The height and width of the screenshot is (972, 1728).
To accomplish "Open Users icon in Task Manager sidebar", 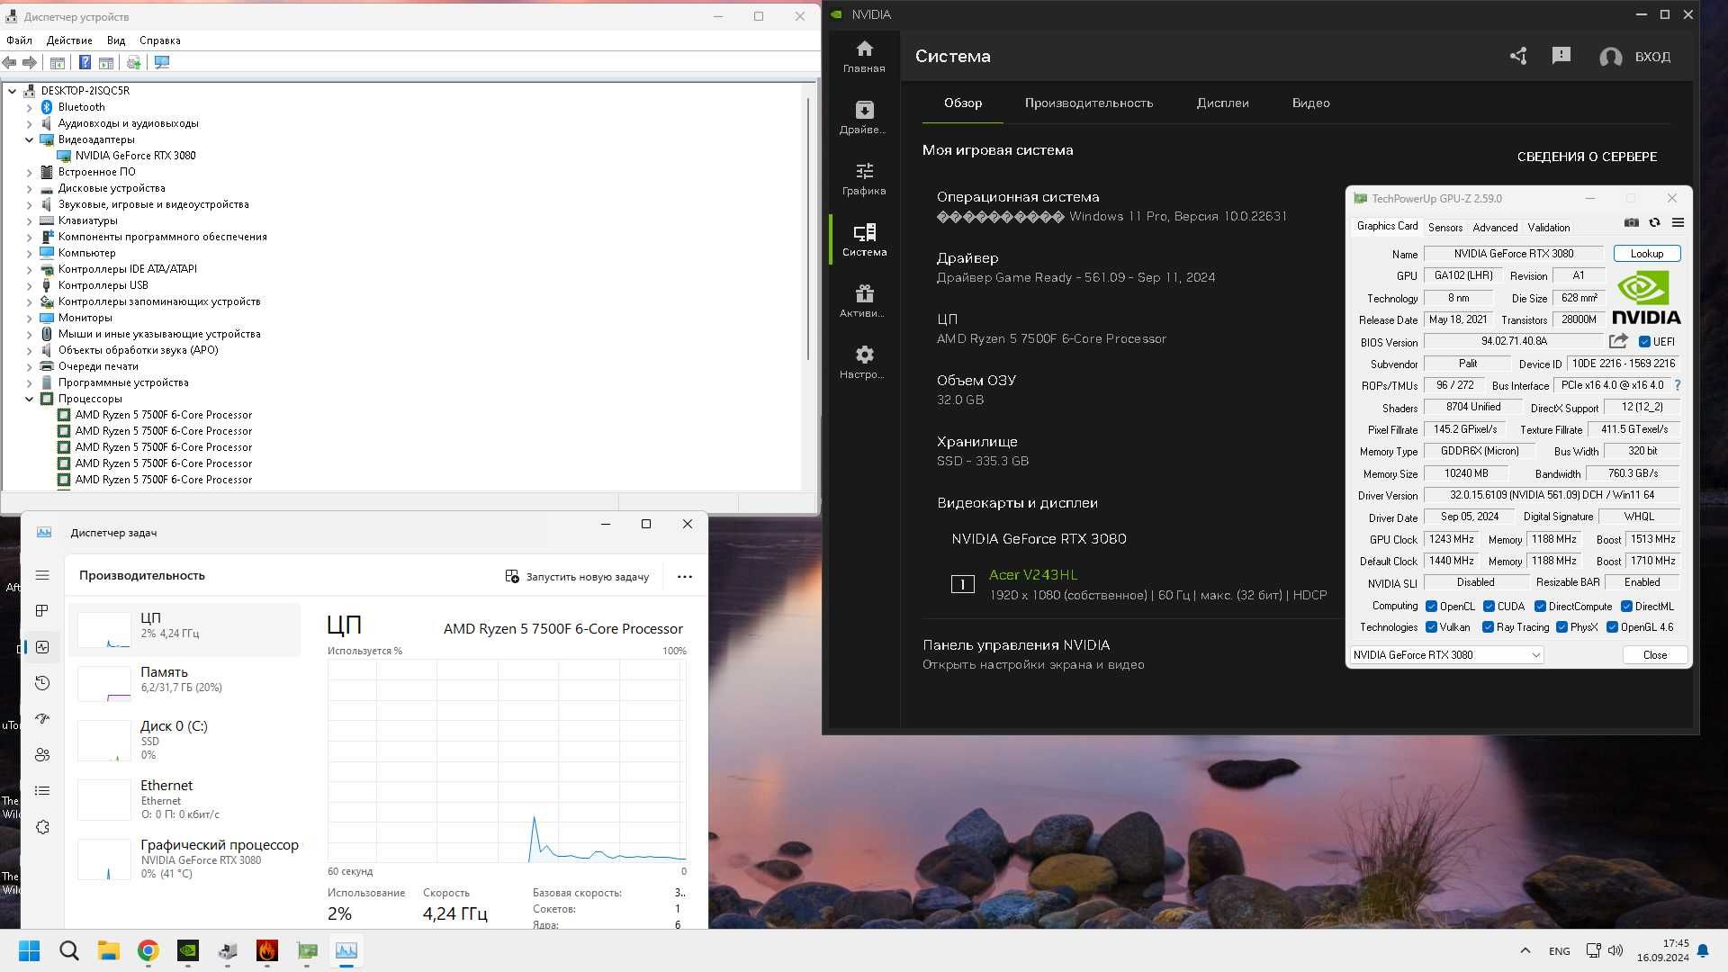I will pyautogui.click(x=42, y=755).
